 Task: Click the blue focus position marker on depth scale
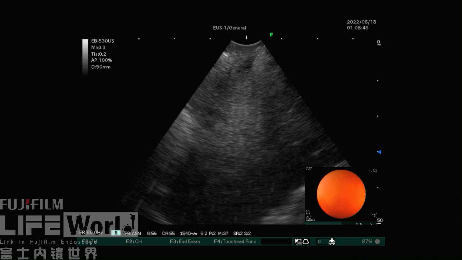[379, 152]
